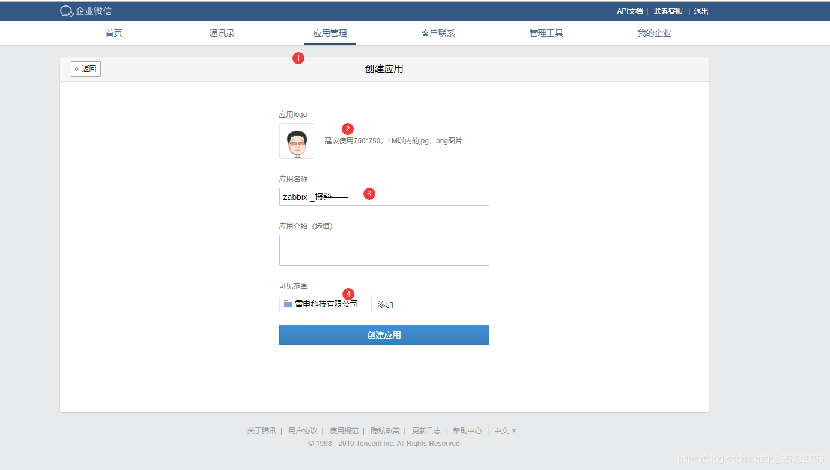Image resolution: width=830 pixels, height=470 pixels.
Task: Click the 应用介绍 description textarea
Action: (384, 250)
